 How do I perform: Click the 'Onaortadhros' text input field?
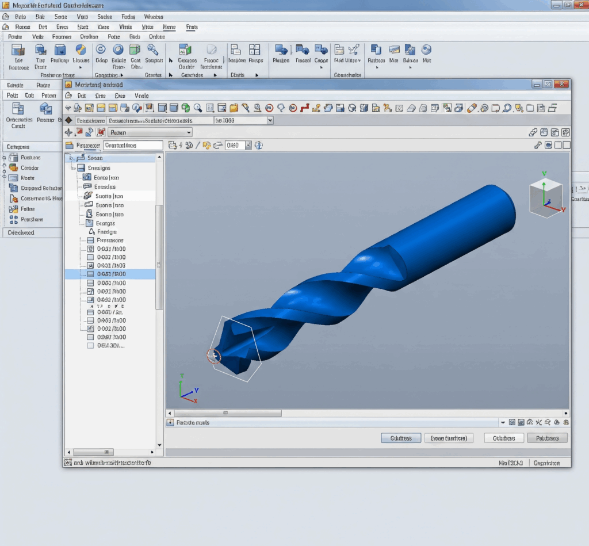click(x=133, y=146)
